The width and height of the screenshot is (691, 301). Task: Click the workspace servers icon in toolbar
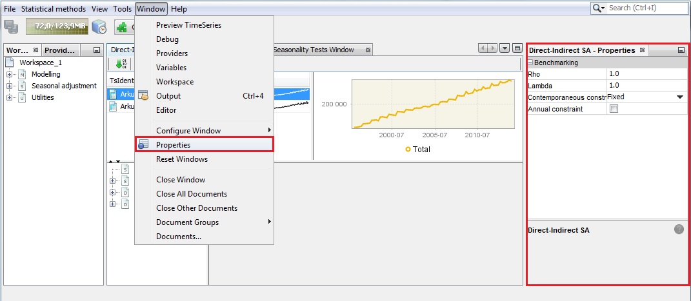coord(11,26)
